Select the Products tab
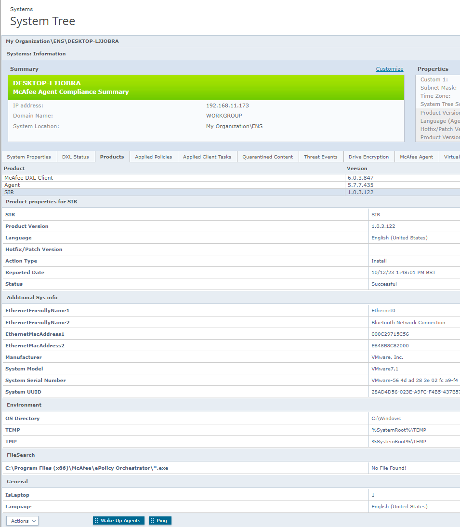Image resolution: width=460 pixels, height=527 pixels. click(x=112, y=157)
